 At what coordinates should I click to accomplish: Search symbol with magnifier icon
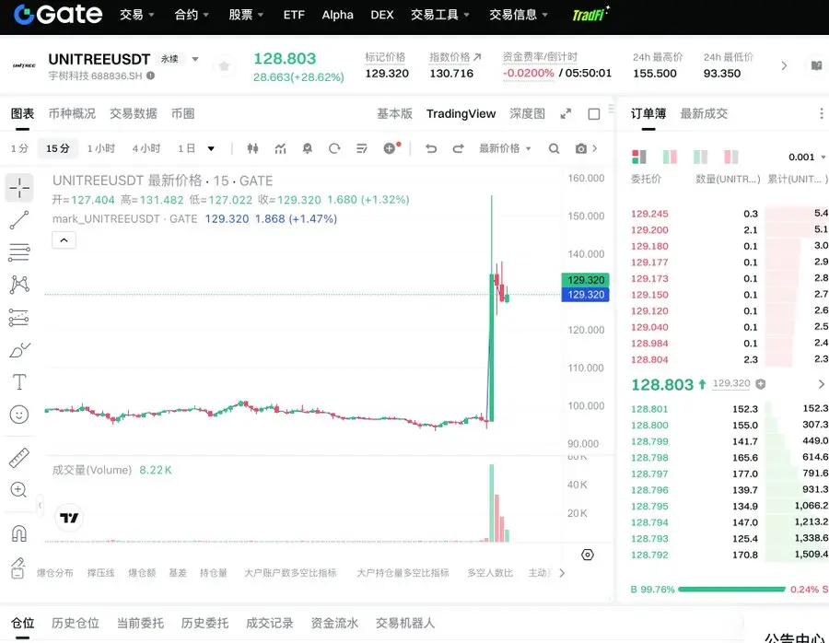(x=554, y=148)
